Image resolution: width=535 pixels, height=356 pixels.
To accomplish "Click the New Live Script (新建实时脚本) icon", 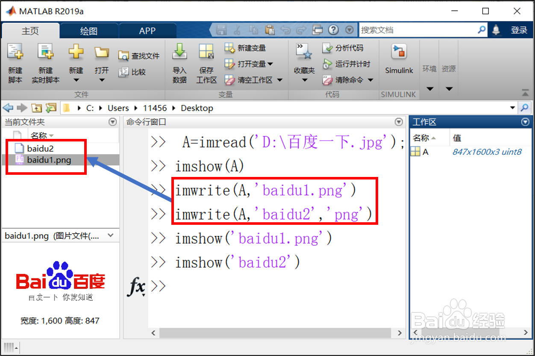I will point(45,52).
